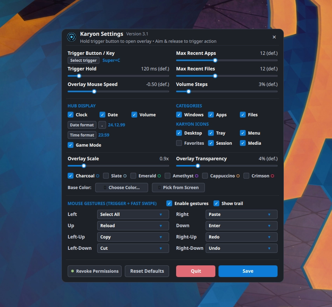Click the date separator dot button
The image size is (332, 307).
pyautogui.click(x=102, y=125)
